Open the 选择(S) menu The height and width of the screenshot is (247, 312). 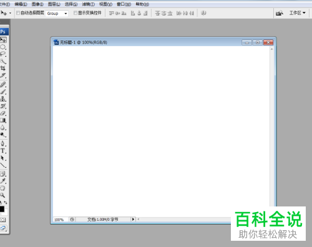[71, 4]
